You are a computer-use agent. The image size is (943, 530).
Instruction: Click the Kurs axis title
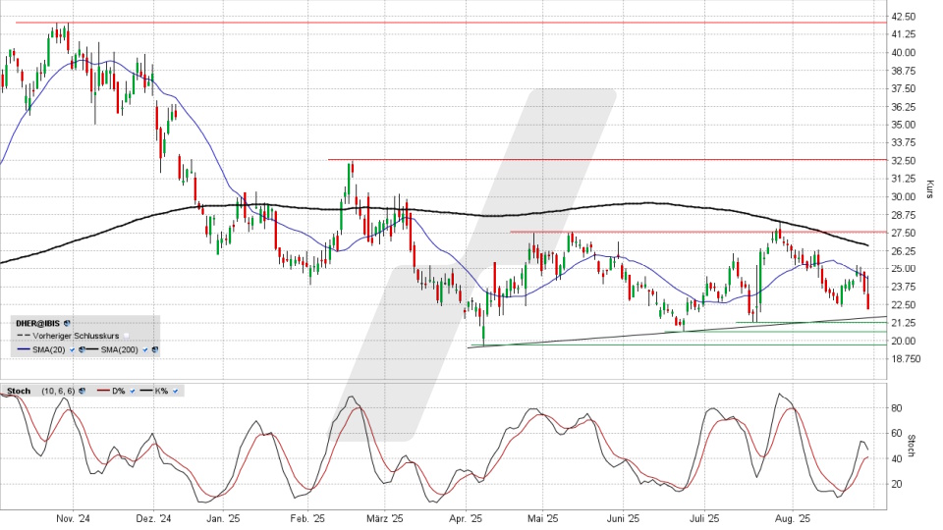(929, 189)
